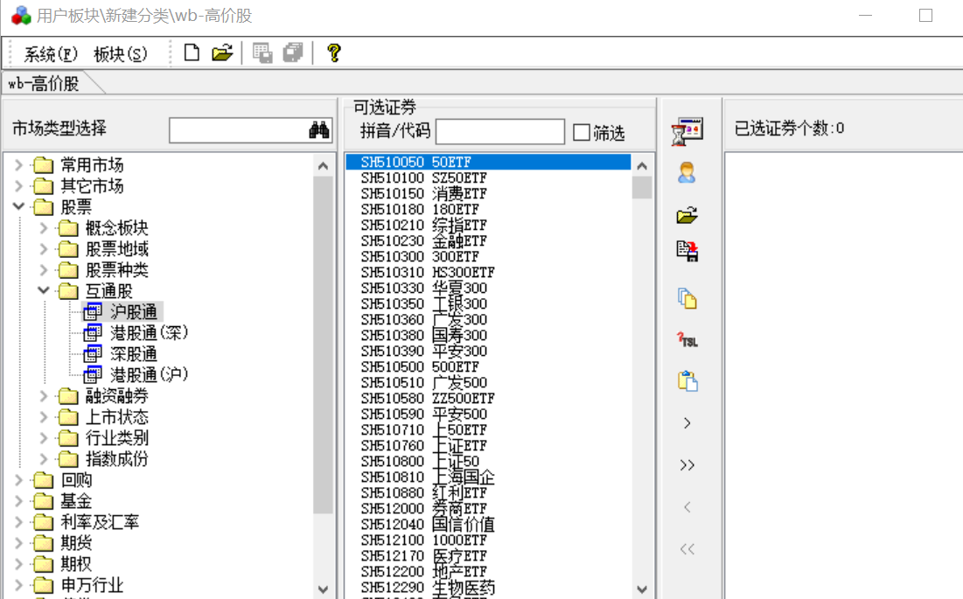Click the 拼音/代码 input field
The width and height of the screenshot is (963, 599).
(x=500, y=131)
